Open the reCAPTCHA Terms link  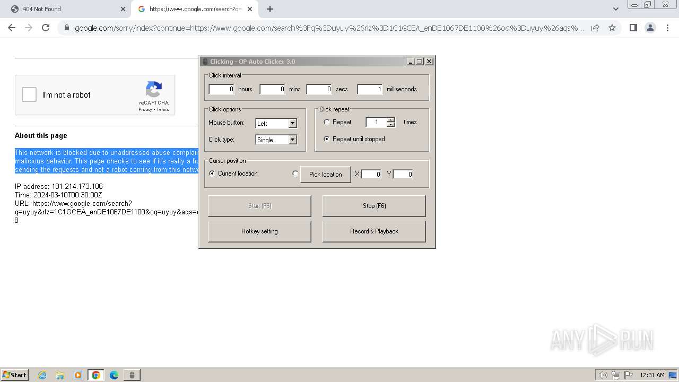(162, 110)
